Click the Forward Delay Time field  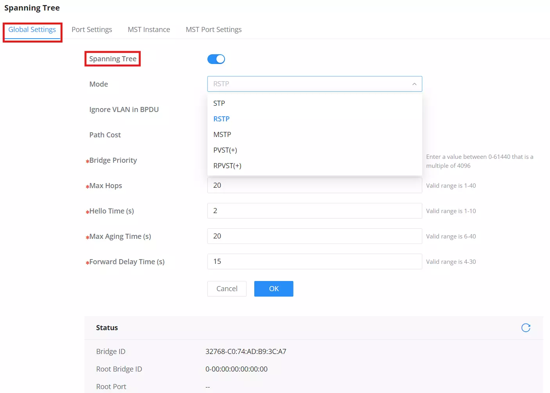point(314,261)
